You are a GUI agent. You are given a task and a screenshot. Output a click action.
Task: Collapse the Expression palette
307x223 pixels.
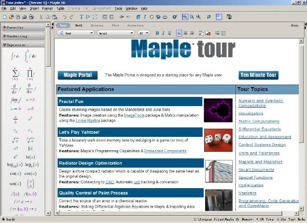click(24, 45)
